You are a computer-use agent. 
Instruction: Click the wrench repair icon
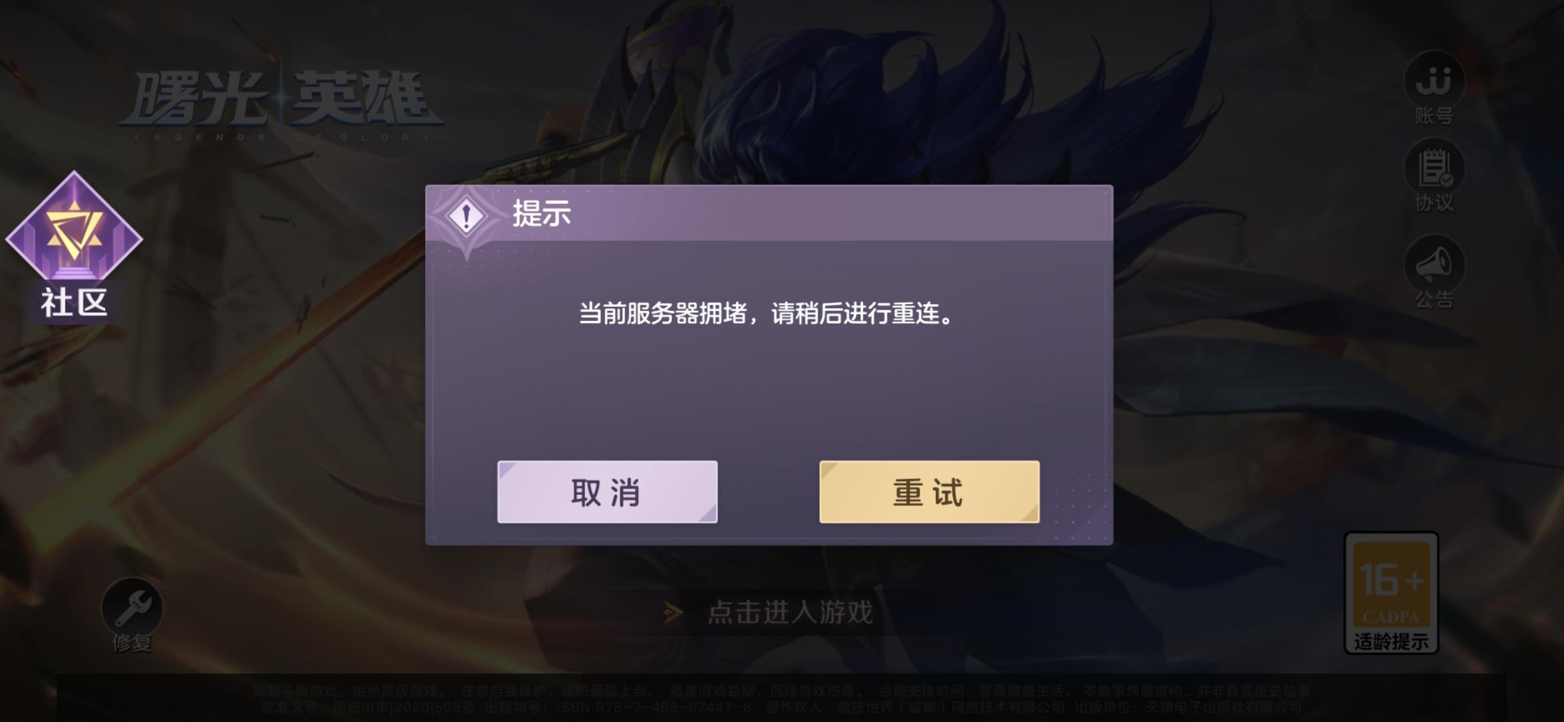[132, 607]
